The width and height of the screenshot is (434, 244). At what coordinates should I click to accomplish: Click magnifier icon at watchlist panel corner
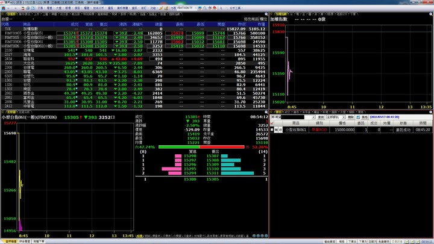click(x=266, y=14)
